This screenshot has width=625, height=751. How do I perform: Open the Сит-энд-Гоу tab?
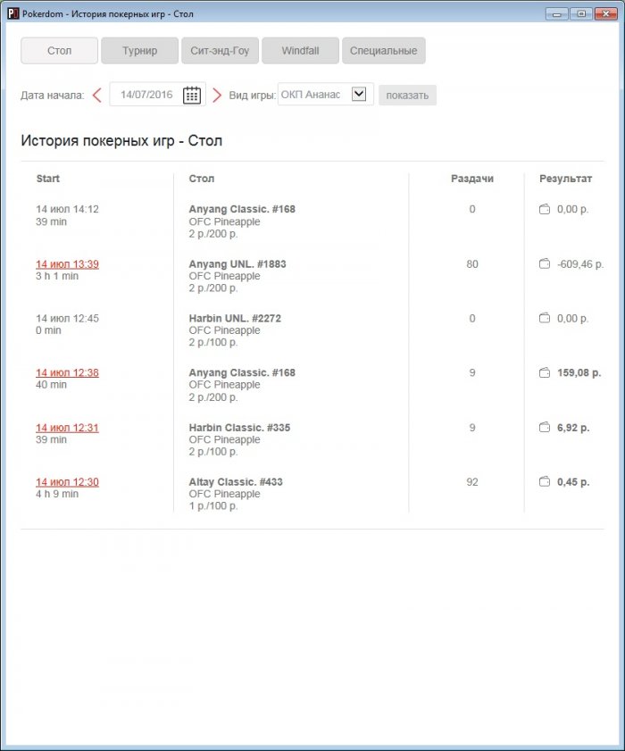click(220, 51)
